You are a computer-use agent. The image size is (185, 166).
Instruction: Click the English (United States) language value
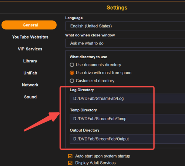91,26
